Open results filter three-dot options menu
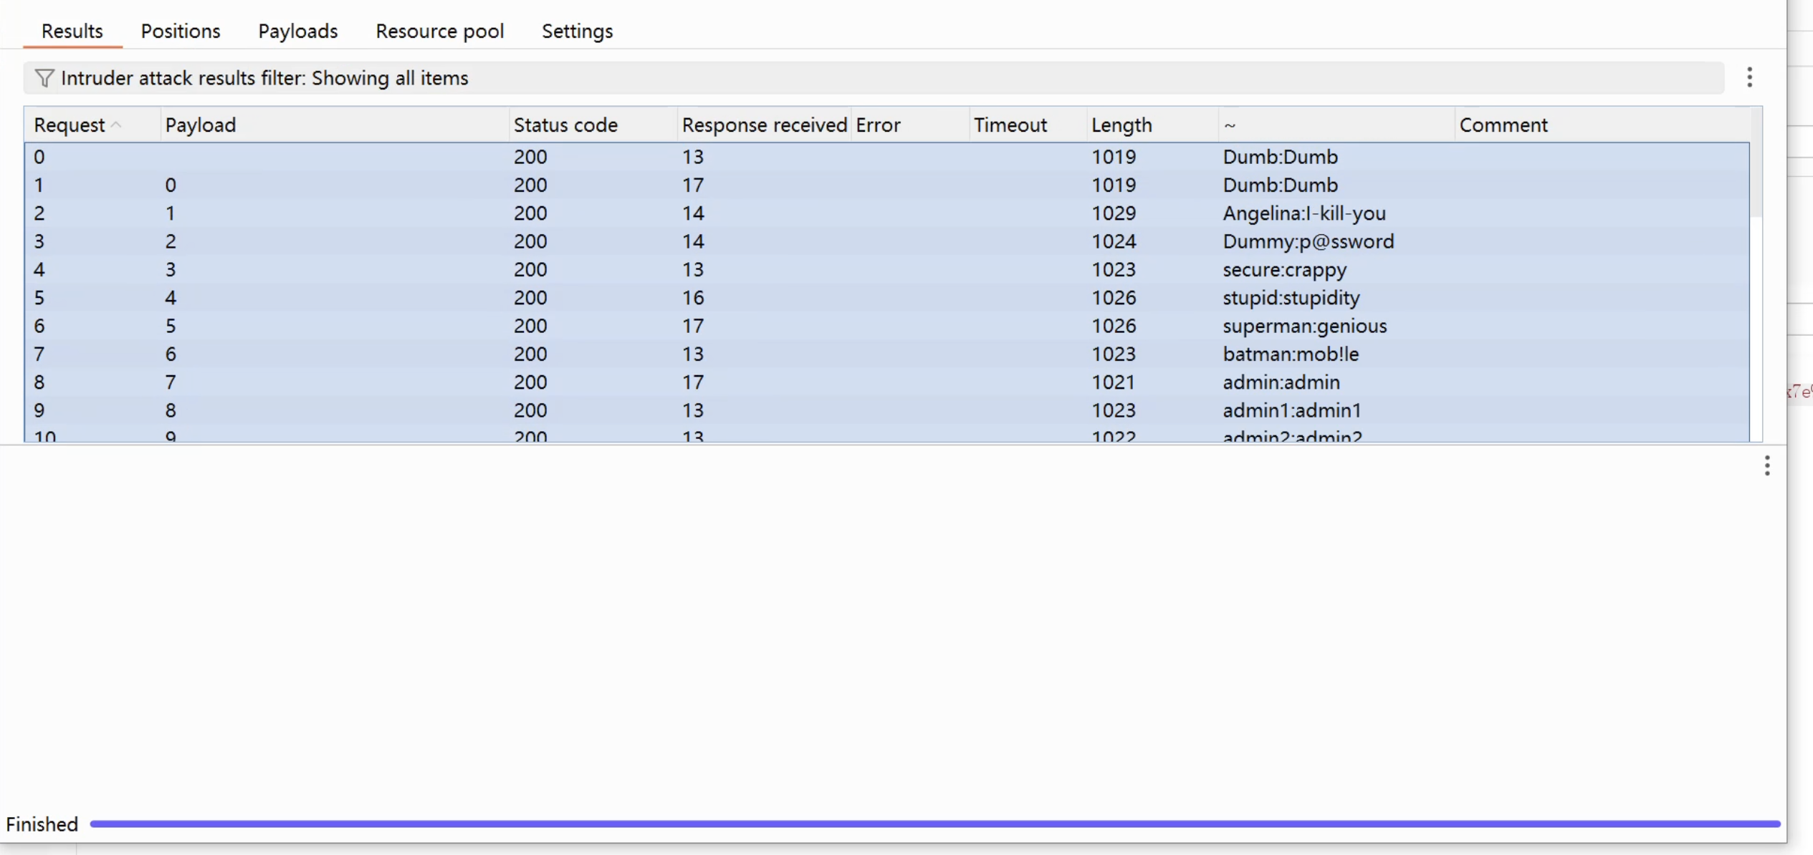 coord(1749,77)
